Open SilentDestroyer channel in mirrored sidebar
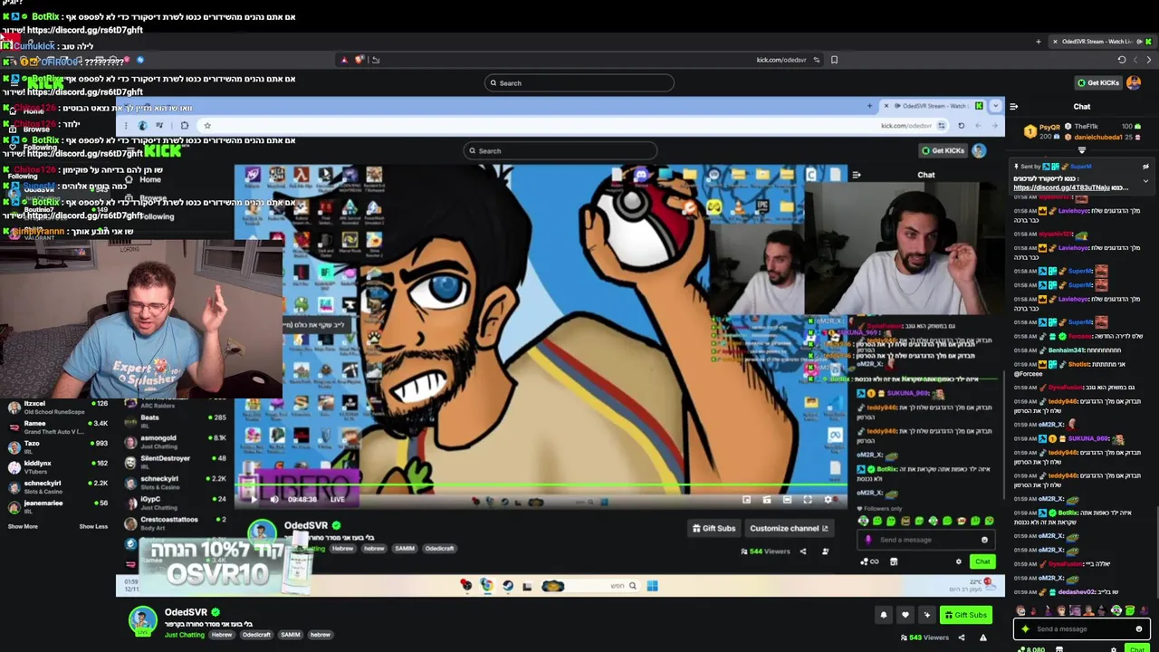This screenshot has width=1159, height=652. click(x=176, y=462)
